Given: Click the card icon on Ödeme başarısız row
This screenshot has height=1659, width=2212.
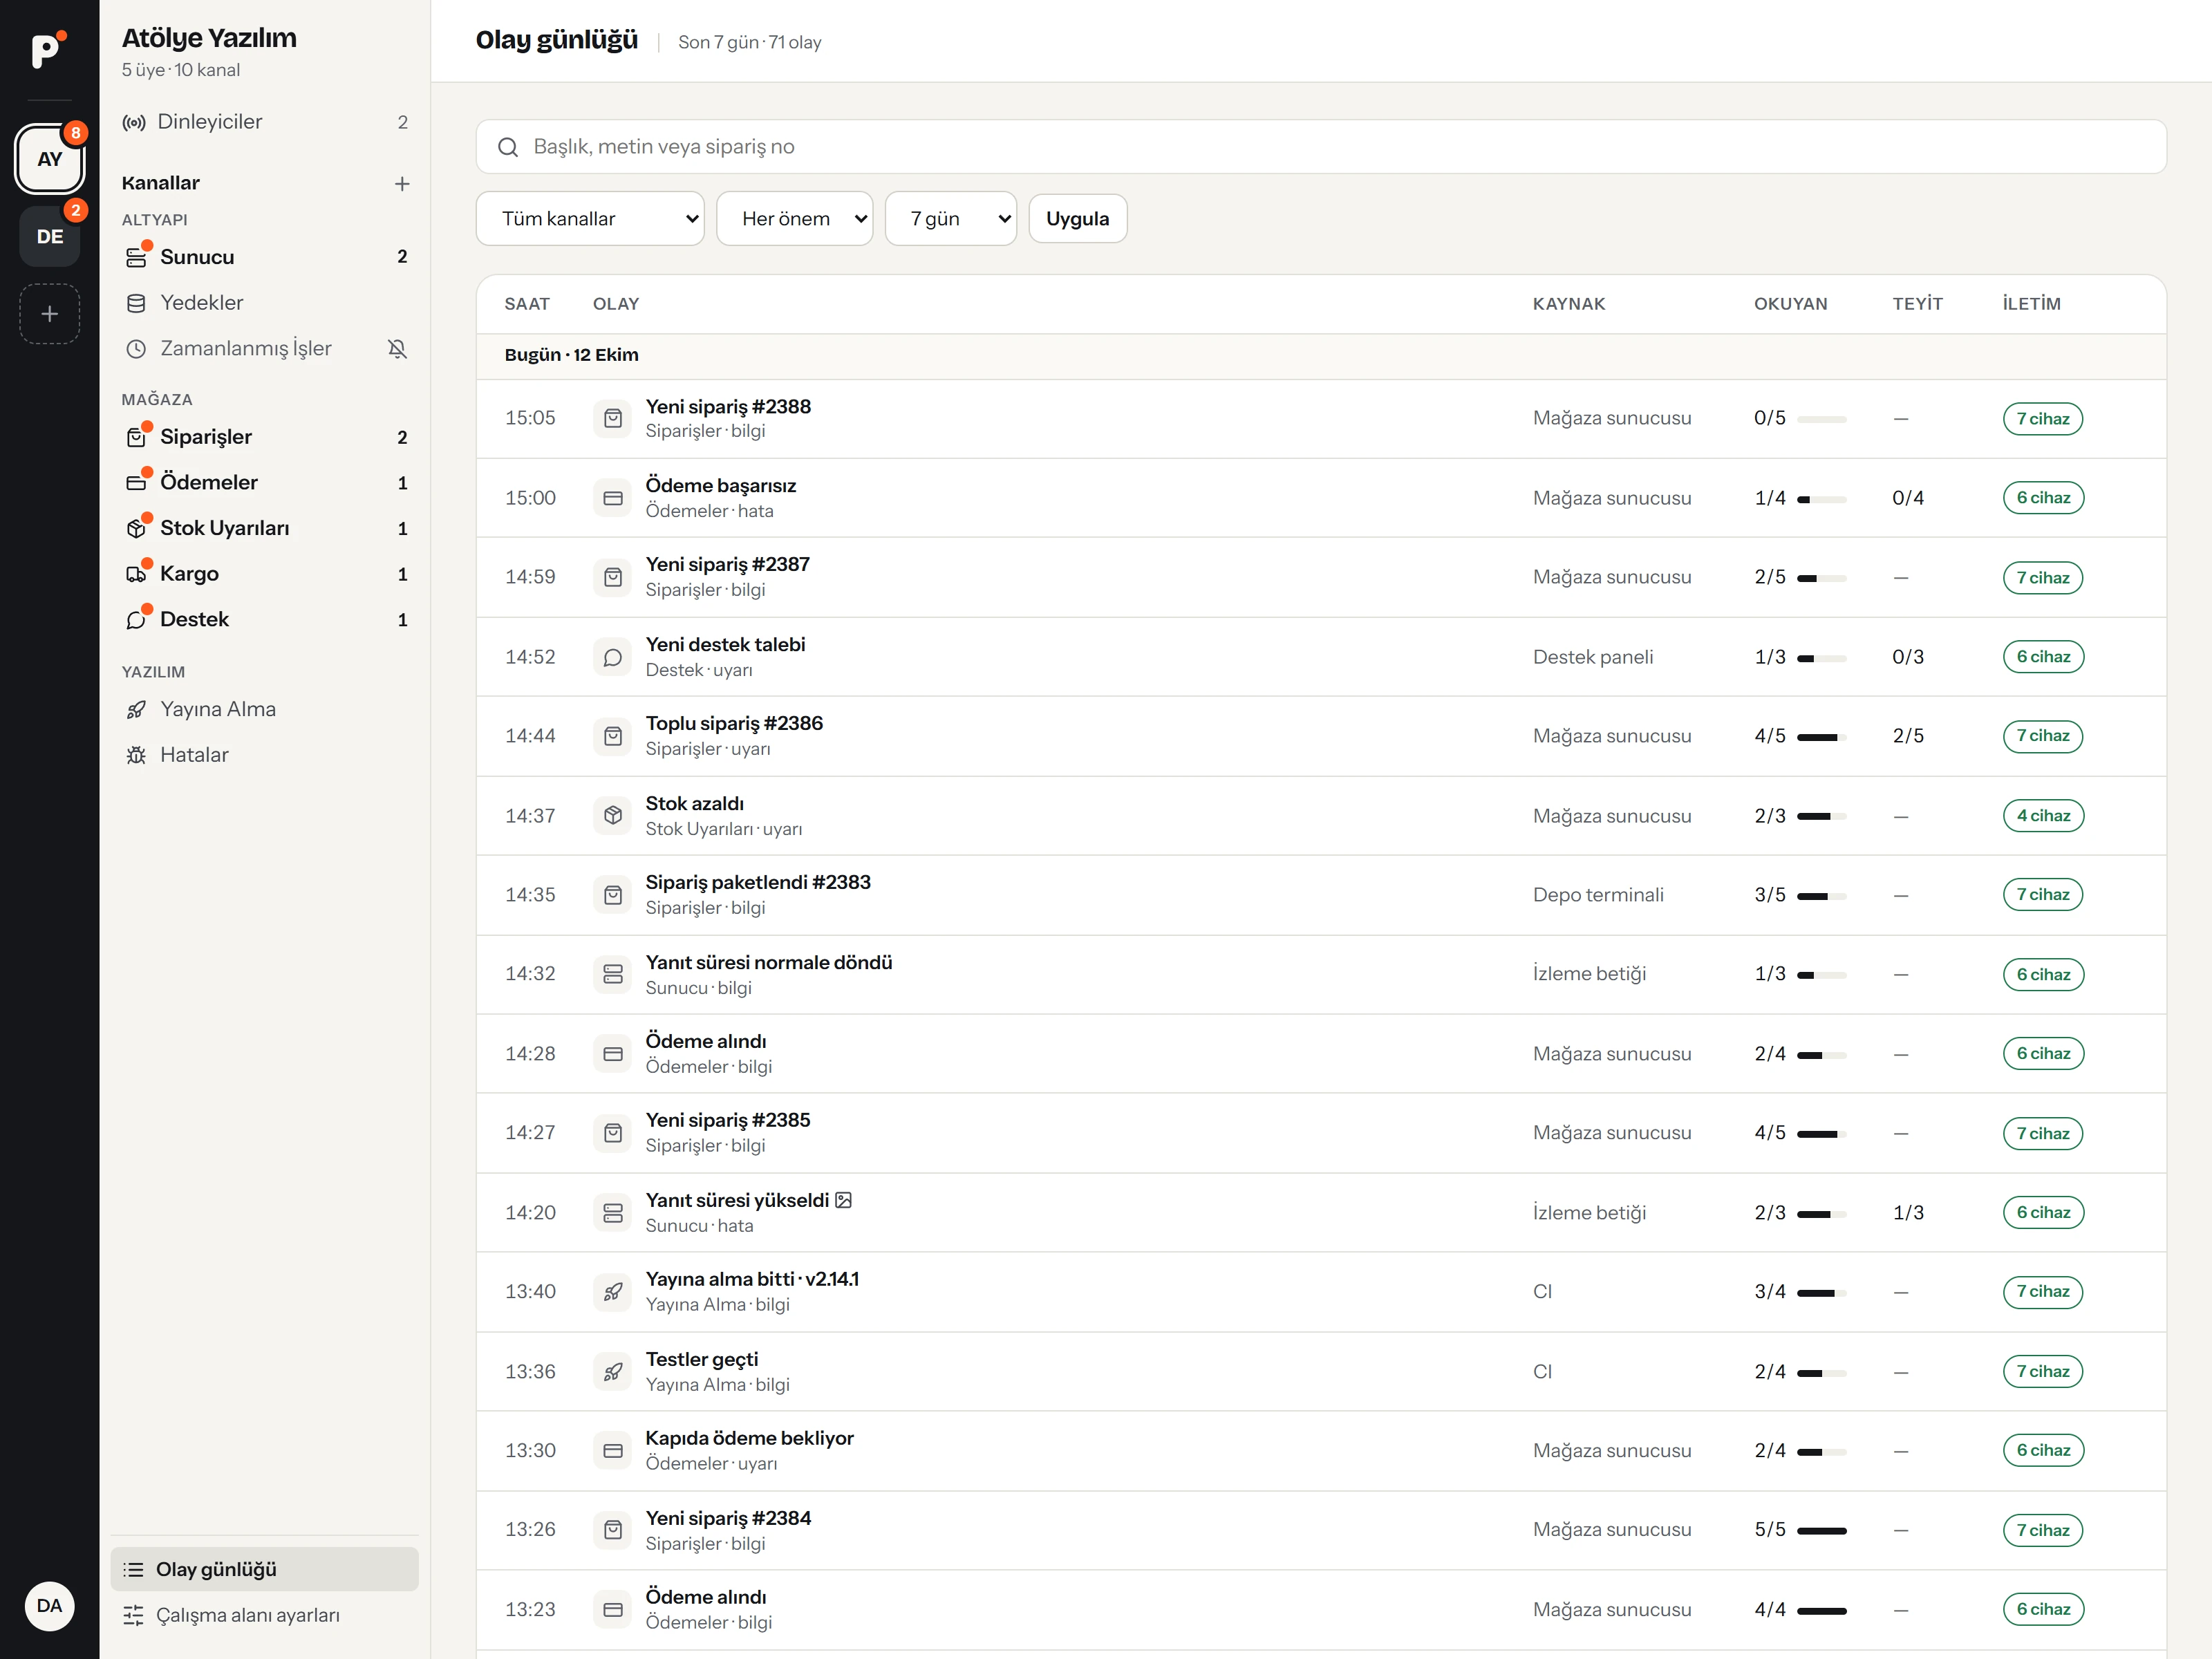Looking at the screenshot, I should 613,498.
